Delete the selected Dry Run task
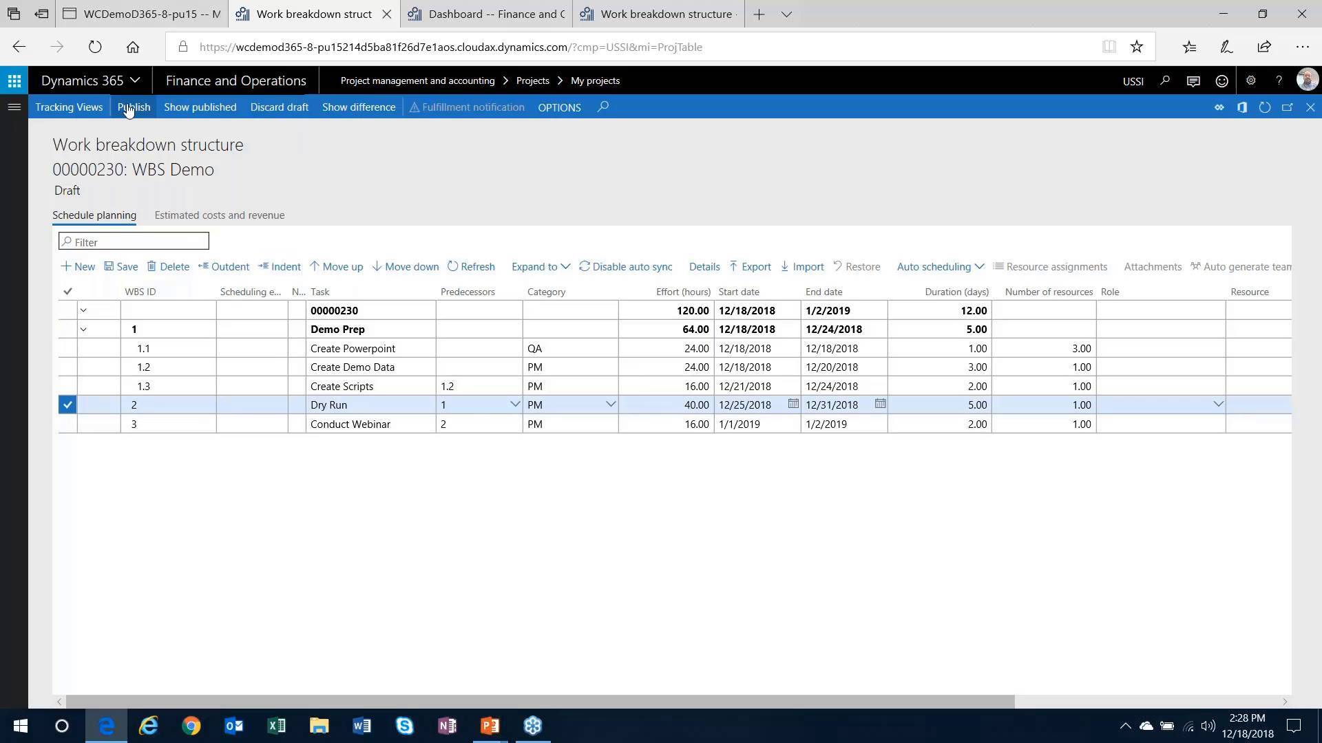 tap(168, 266)
